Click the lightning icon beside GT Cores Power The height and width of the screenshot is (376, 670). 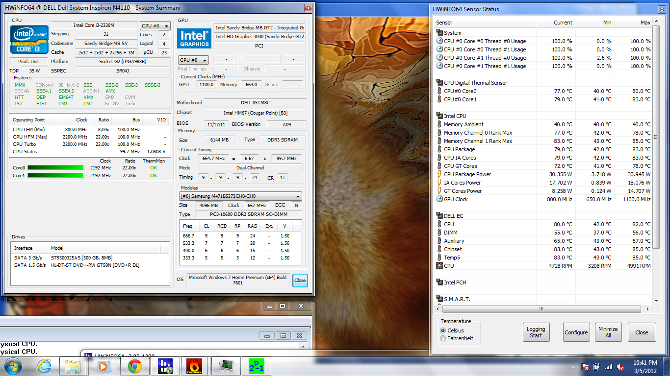coord(439,191)
